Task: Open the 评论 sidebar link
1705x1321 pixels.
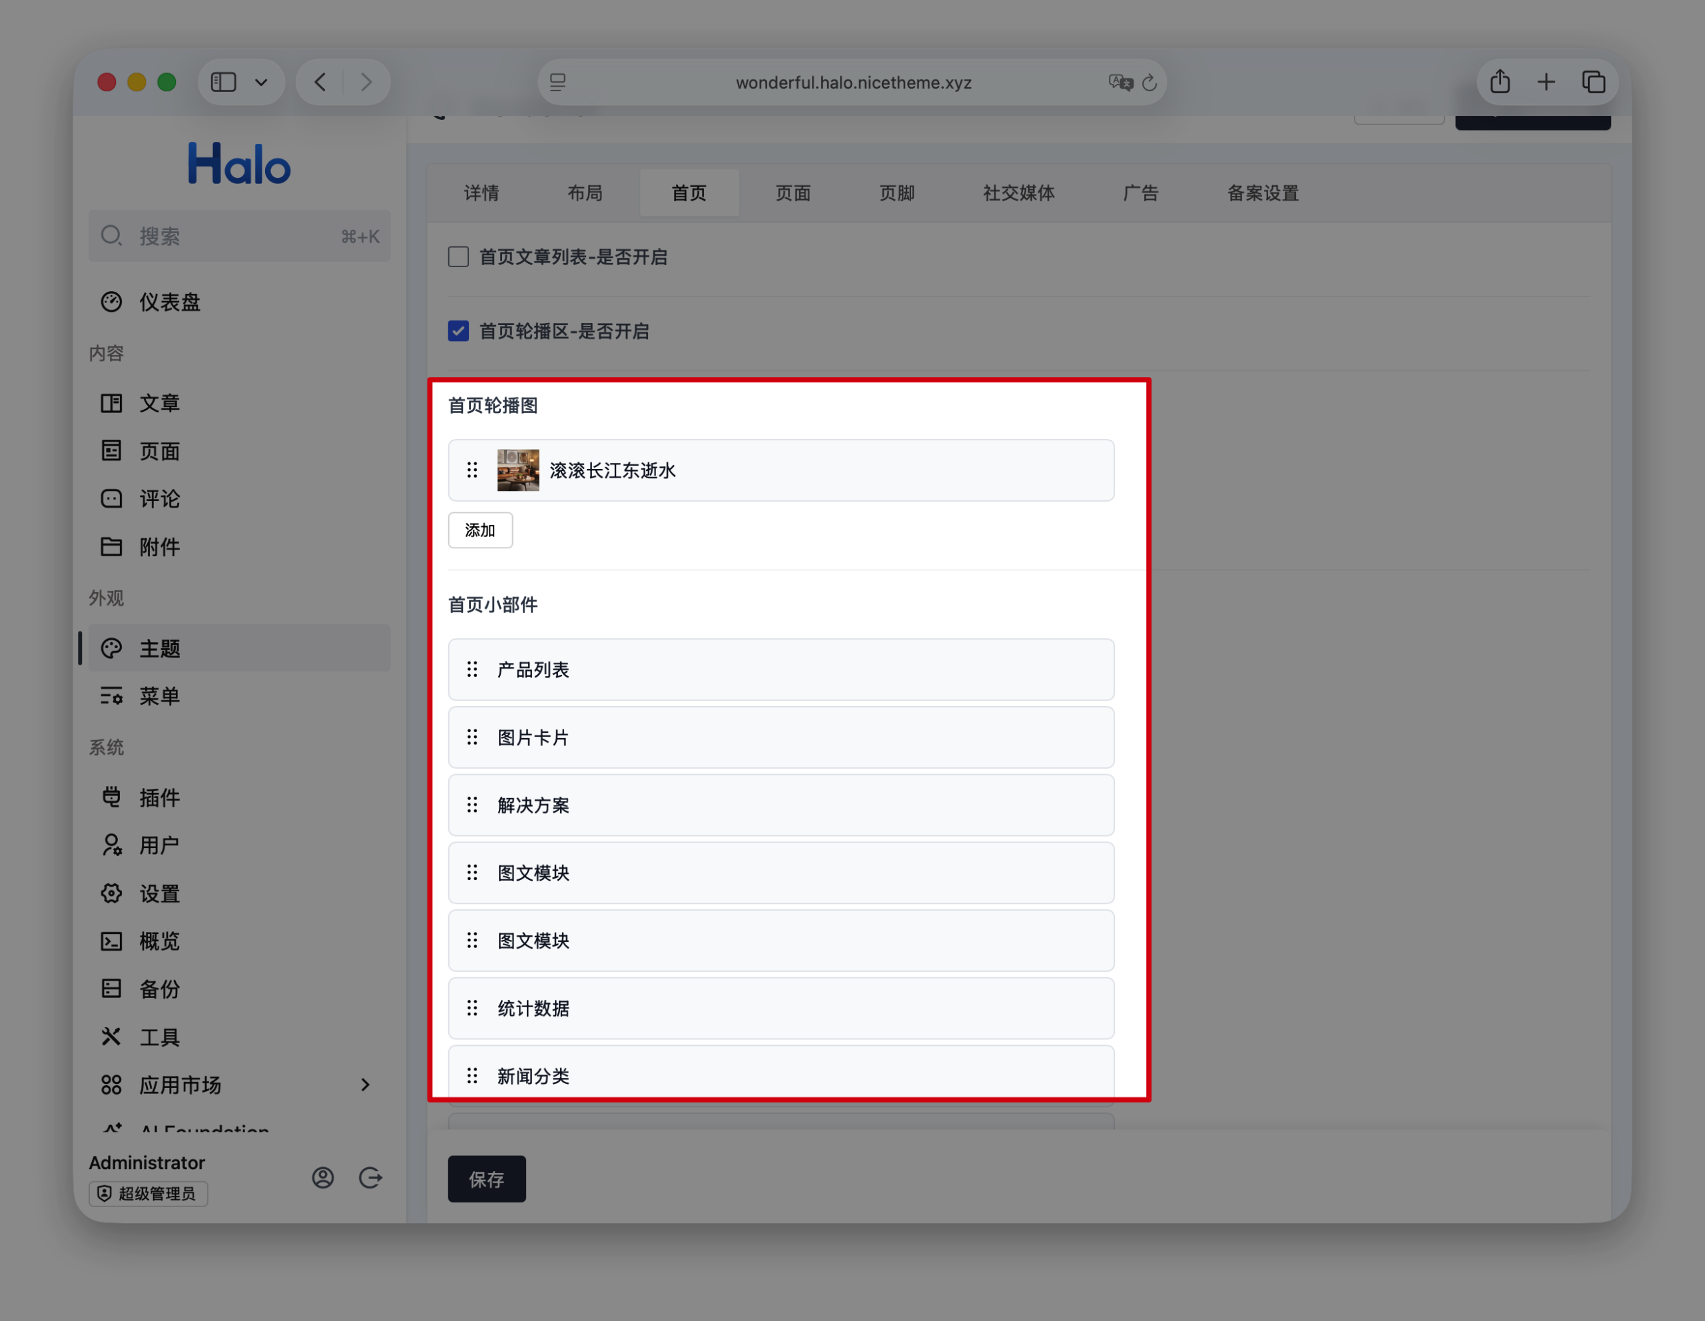Action: 240,498
